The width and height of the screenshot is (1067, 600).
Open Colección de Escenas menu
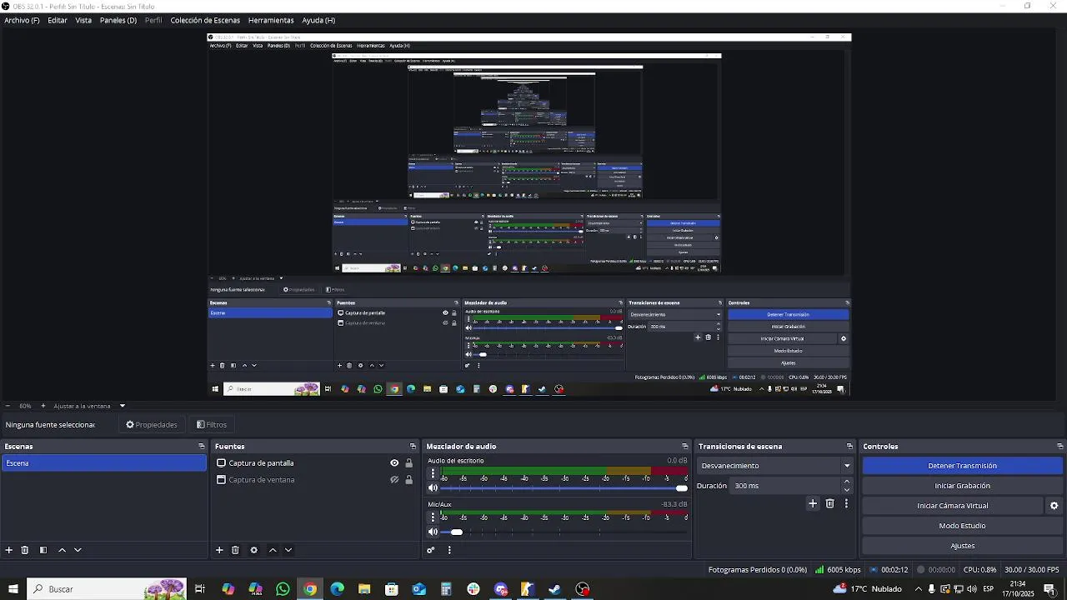[205, 20]
